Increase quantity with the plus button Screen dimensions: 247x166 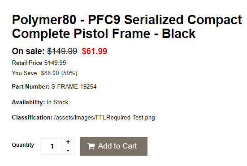[x=68, y=142]
